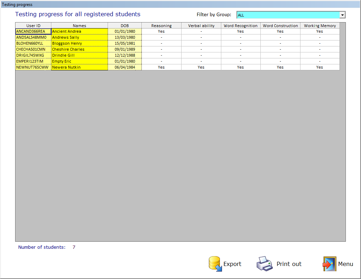Click DOB 06/04/1984
Viewport: 361px width, 279px height.
pyautogui.click(x=125, y=67)
